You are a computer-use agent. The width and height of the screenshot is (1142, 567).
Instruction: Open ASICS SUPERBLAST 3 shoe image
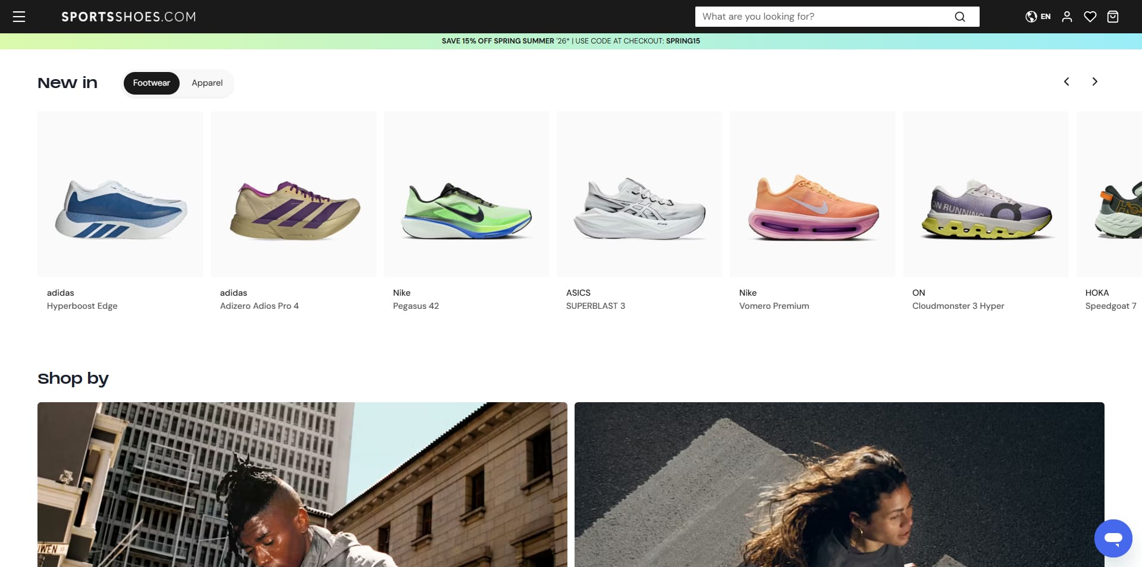(639, 194)
